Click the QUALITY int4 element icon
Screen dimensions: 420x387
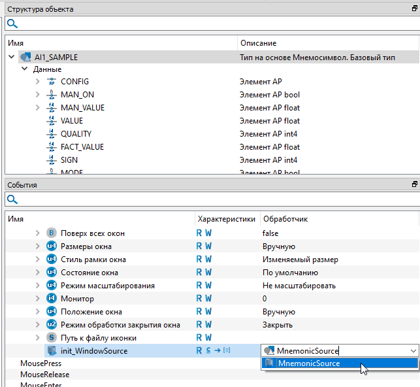pos(52,134)
